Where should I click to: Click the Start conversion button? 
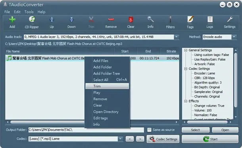pos(210,139)
